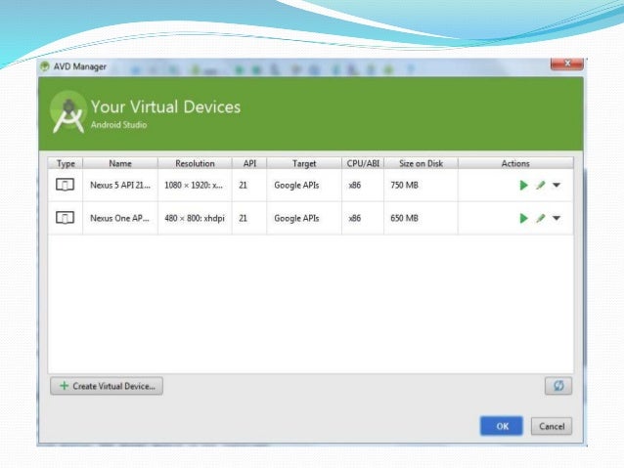Click the Android Studio logo in banner

tap(68, 112)
